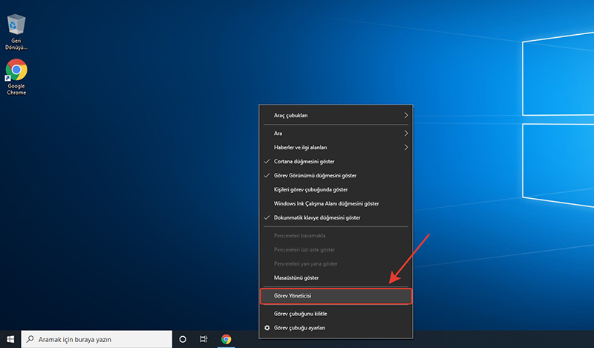Viewport: 594px width, 348px height.
Task: Choose Masaüstünü göster menu entry
Action: pos(296,278)
